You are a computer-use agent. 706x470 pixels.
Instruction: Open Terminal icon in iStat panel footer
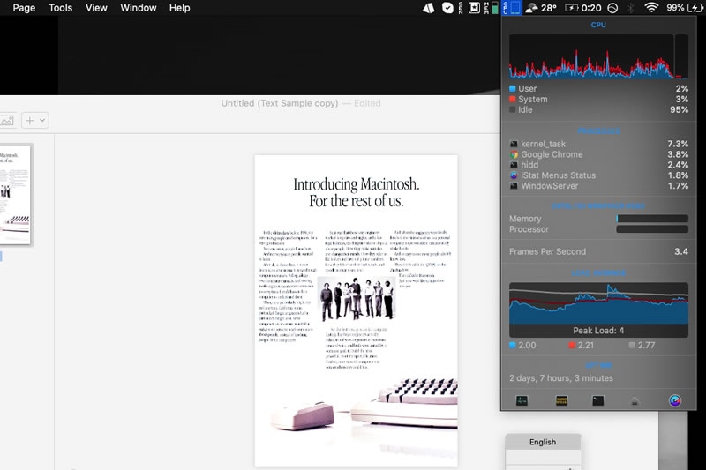point(598,400)
